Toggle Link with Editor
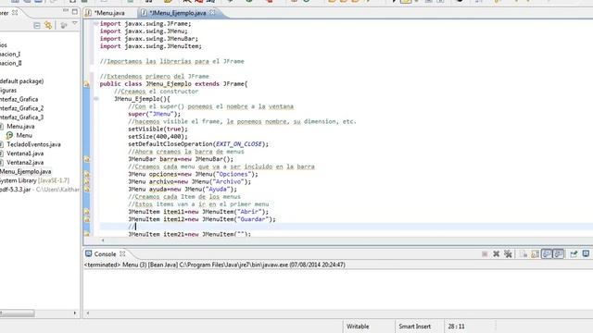Image resolution: width=593 pixels, height=333 pixels. coord(48,25)
